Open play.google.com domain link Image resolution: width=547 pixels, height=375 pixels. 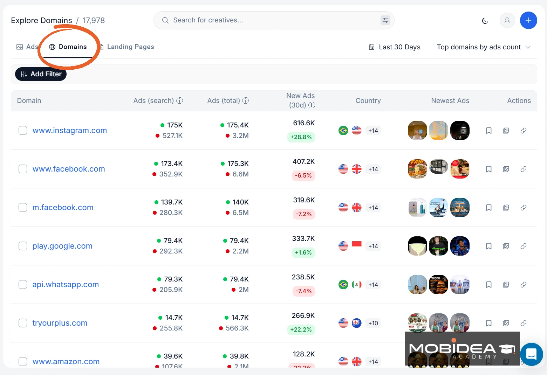pyautogui.click(x=62, y=246)
